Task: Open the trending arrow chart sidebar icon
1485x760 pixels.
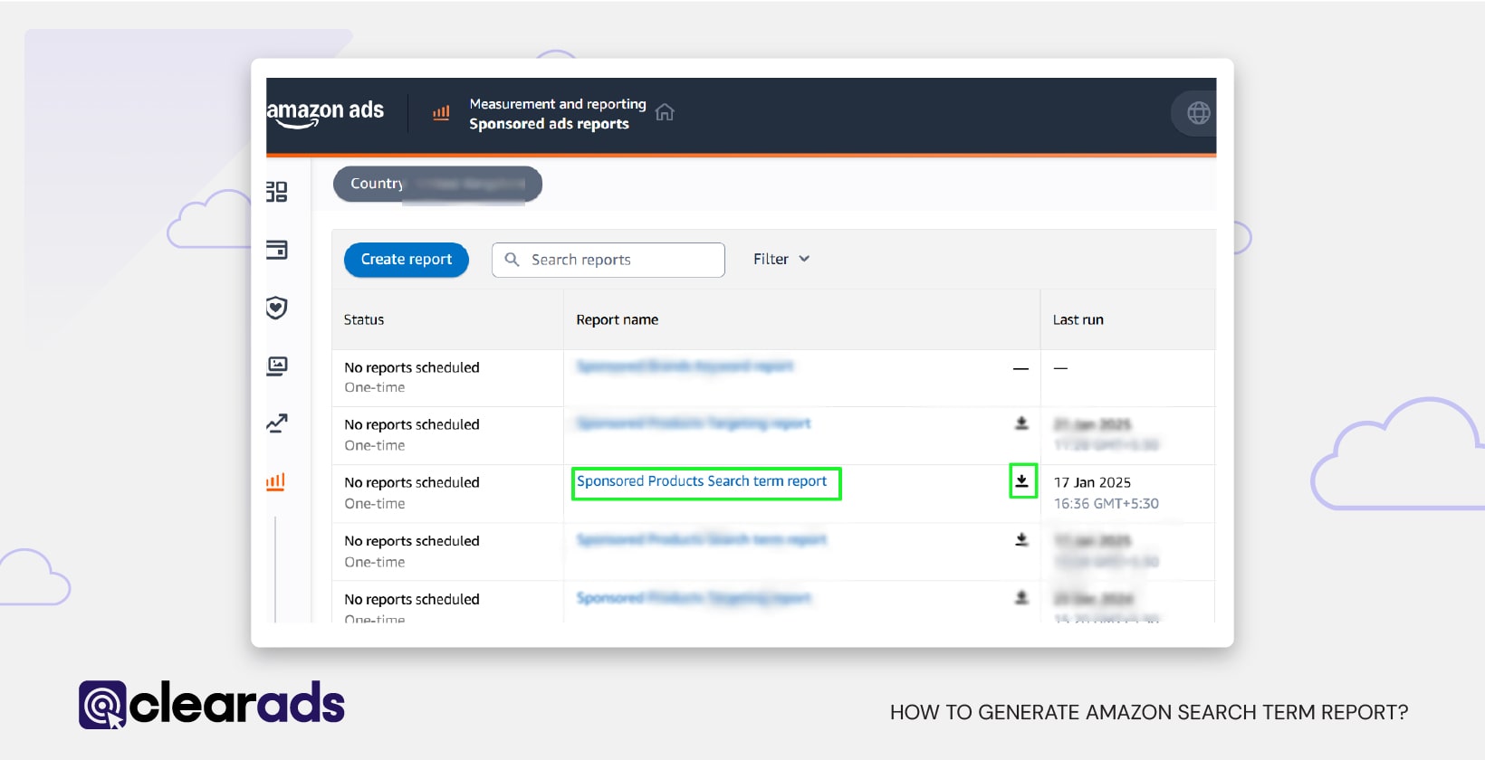Action: (x=277, y=423)
